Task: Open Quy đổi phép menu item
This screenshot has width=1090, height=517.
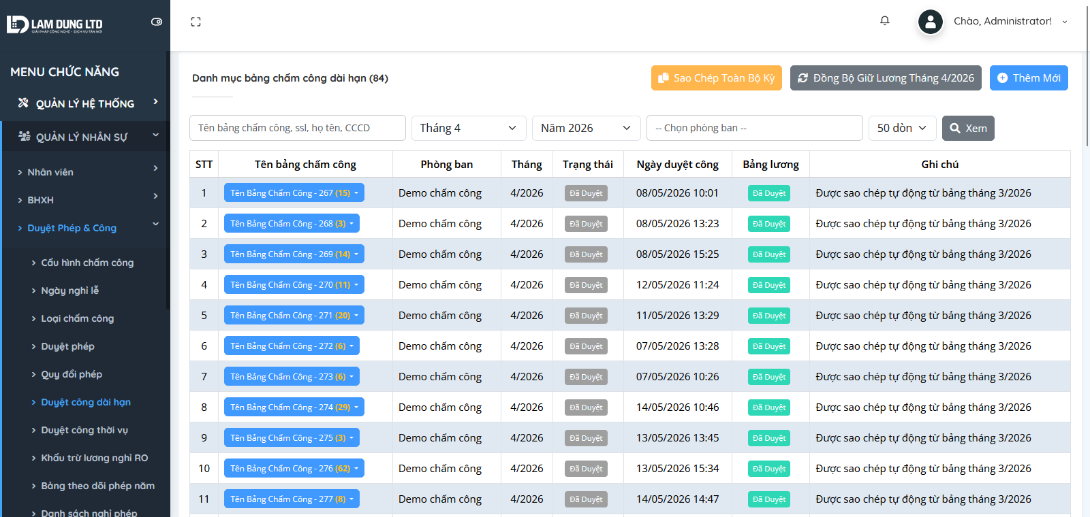Action: pos(72,374)
